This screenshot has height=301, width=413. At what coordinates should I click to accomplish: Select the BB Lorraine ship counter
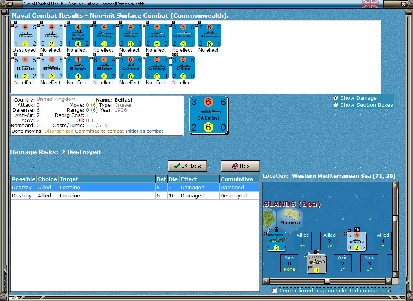25,35
